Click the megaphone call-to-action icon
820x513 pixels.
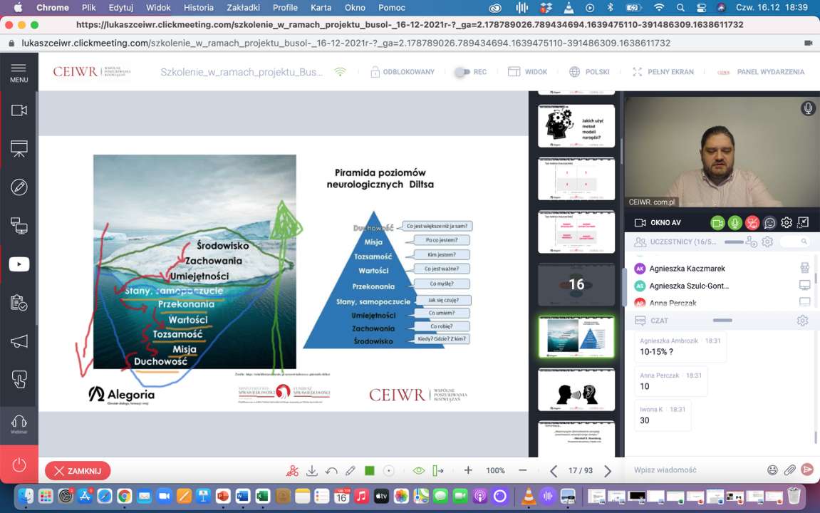click(19, 341)
